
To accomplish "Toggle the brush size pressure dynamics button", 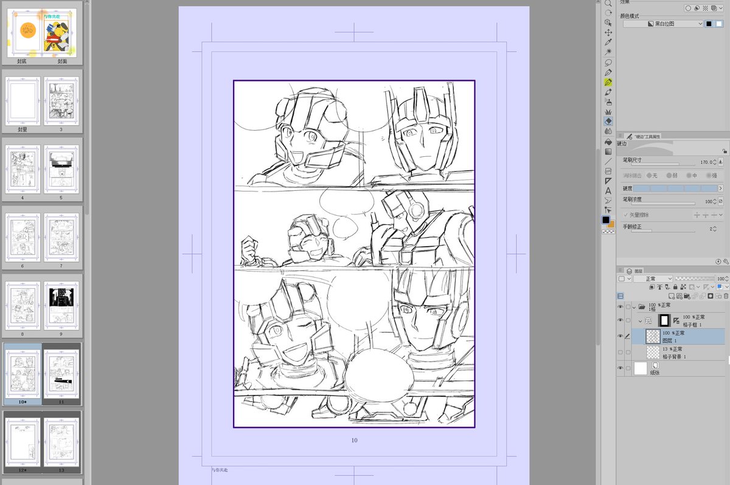I will click(x=721, y=162).
